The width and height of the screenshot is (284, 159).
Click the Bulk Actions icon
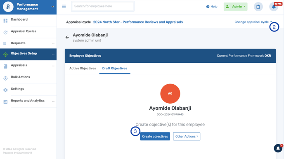pyautogui.click(x=5, y=78)
